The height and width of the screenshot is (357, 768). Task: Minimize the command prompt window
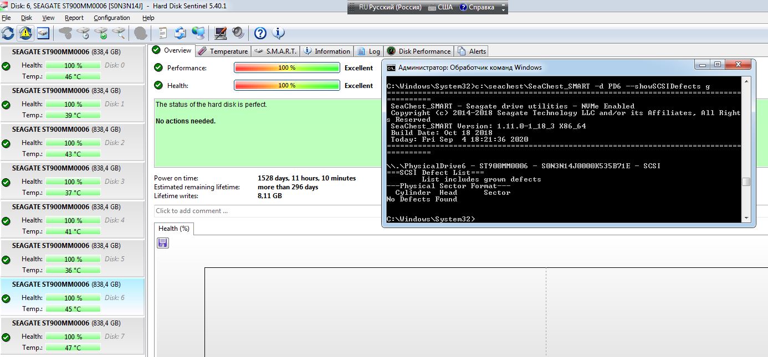pyautogui.click(x=704, y=65)
